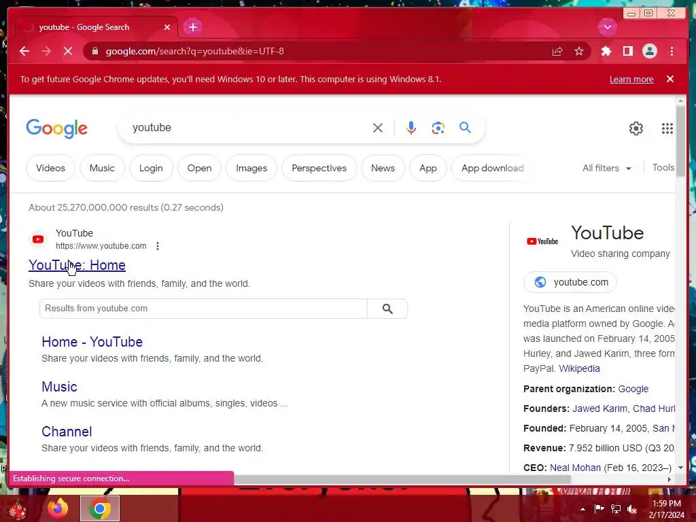The height and width of the screenshot is (522, 696).
Task: Open the Chrome profile avatar
Action: coord(649,51)
